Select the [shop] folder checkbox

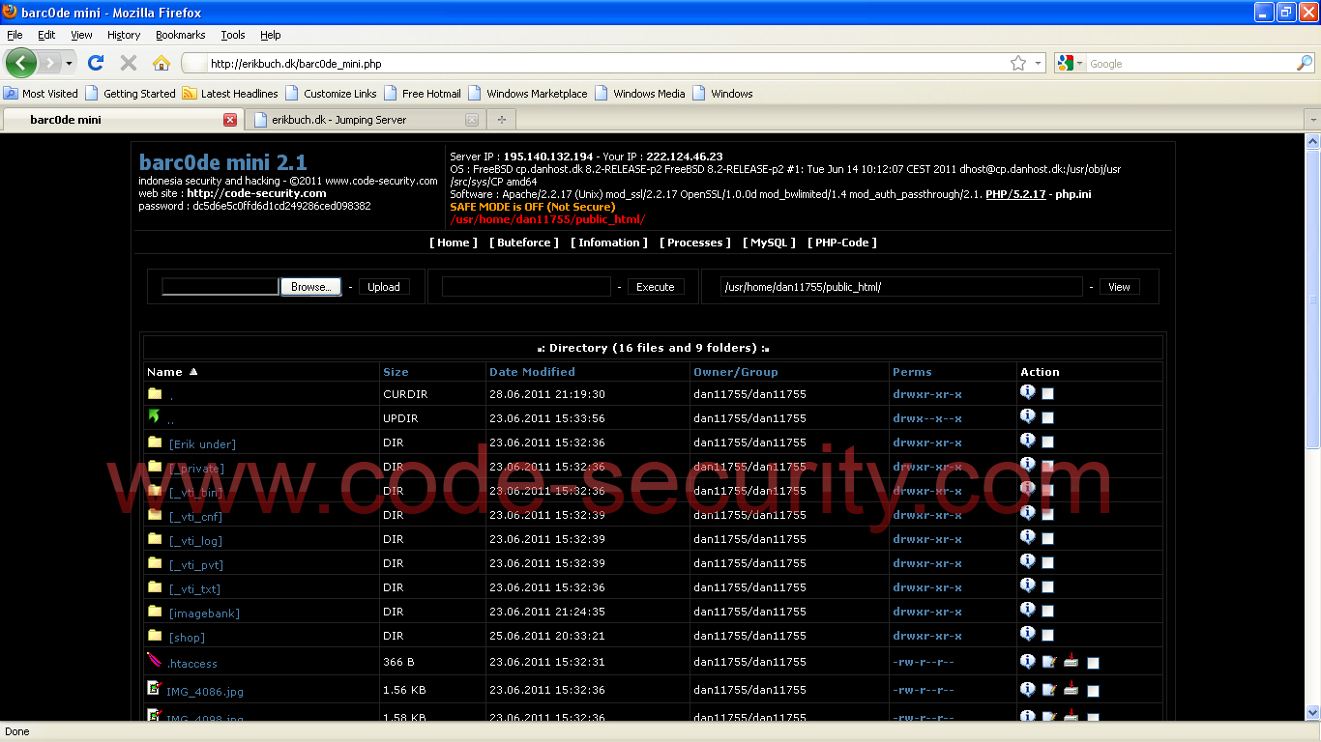(x=1048, y=636)
